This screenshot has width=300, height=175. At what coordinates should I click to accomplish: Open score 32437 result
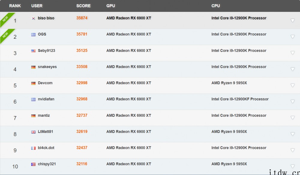[x=82, y=148]
